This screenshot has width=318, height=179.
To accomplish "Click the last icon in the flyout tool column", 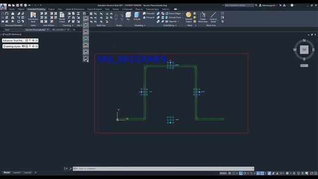I will (x=85, y=59).
